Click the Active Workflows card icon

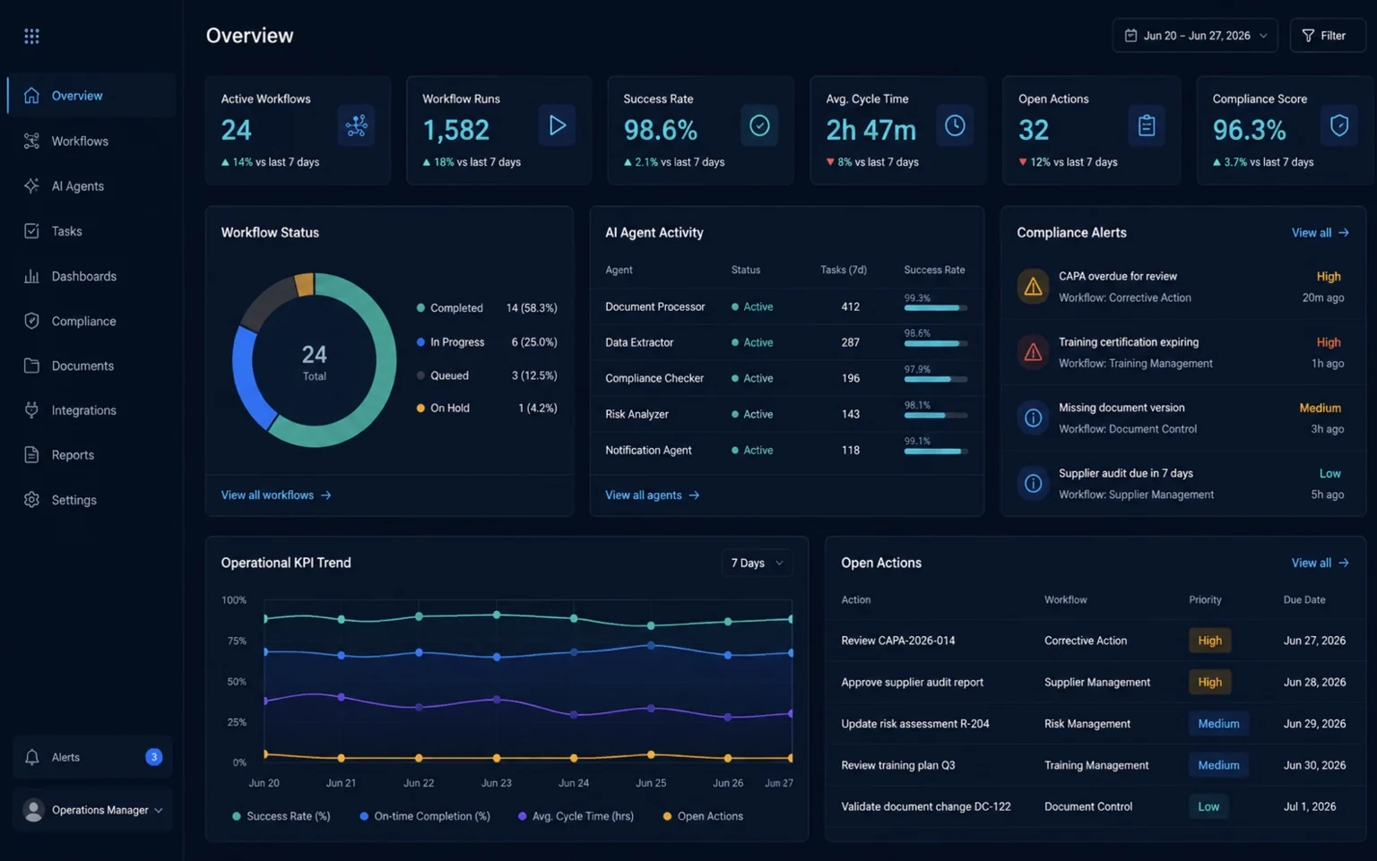(356, 125)
